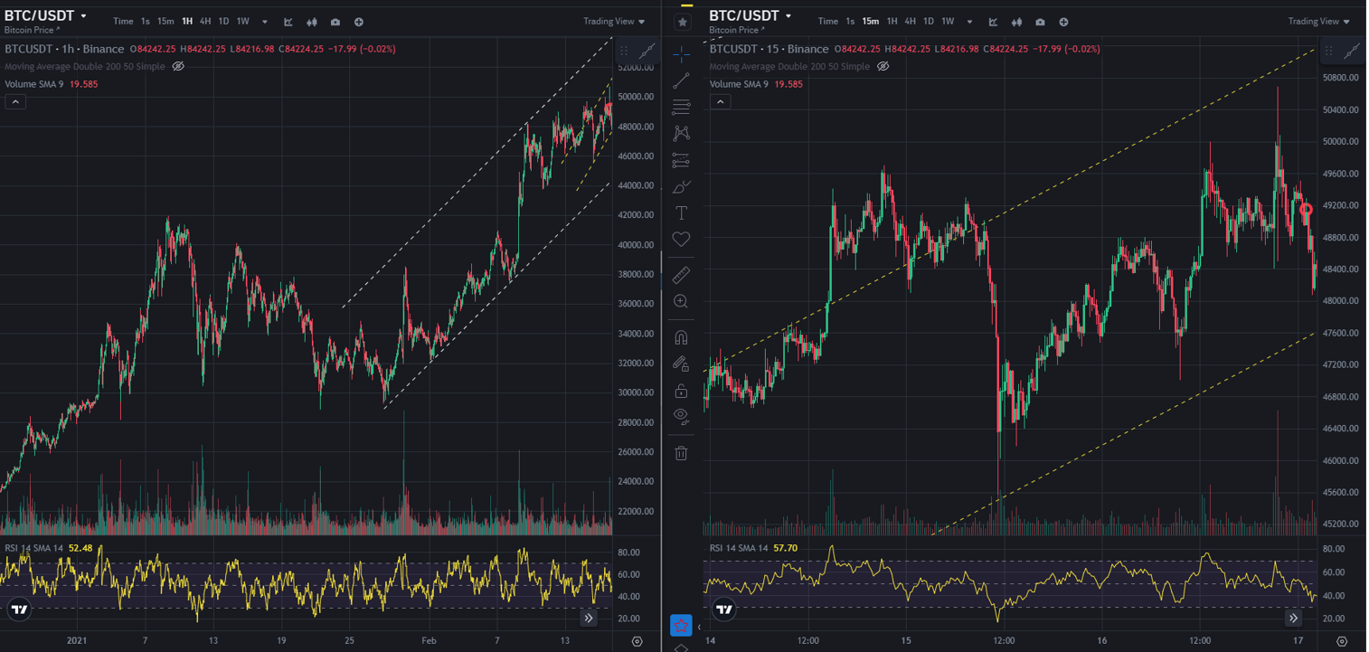Click TradingView logo on left chart

pos(19,609)
